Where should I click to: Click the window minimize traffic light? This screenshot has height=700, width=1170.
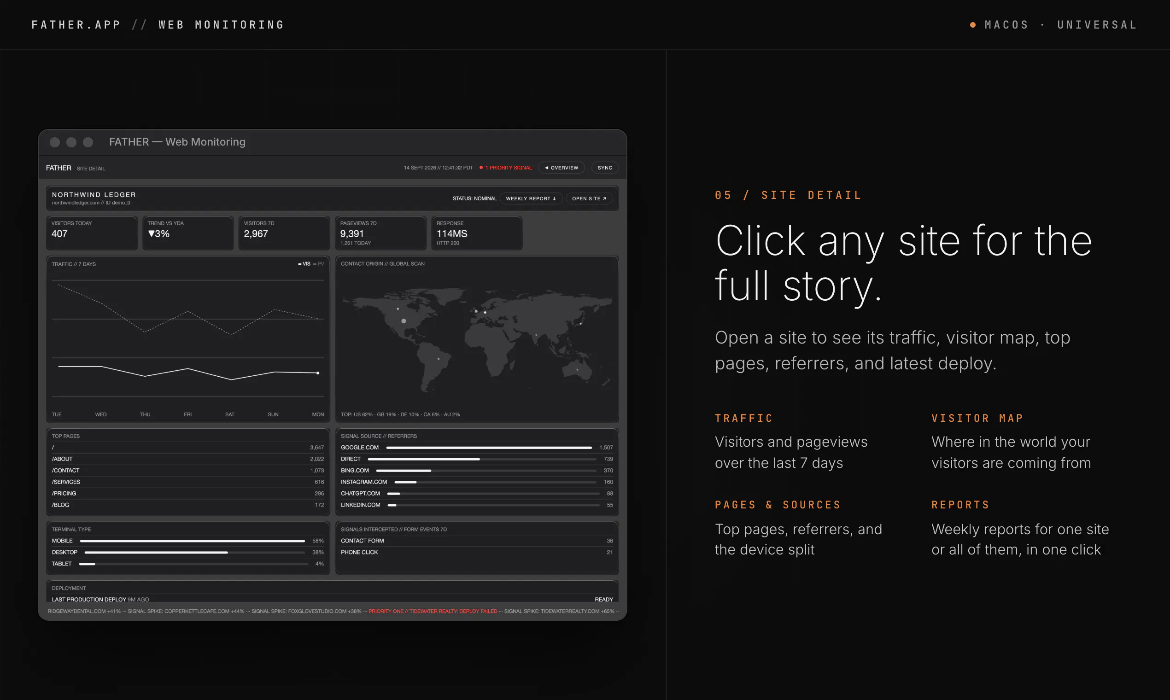point(71,142)
